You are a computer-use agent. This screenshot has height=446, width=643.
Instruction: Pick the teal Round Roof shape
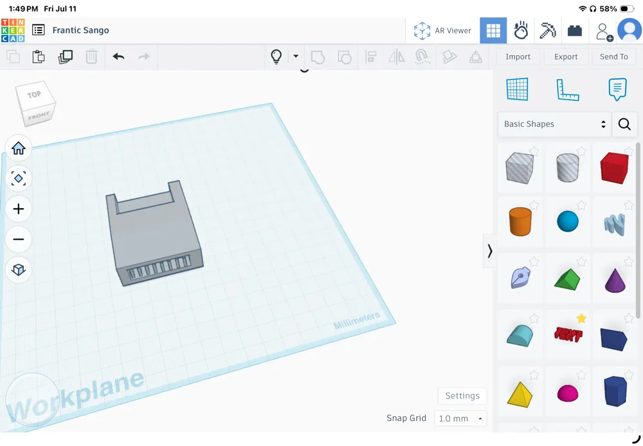tap(520, 335)
